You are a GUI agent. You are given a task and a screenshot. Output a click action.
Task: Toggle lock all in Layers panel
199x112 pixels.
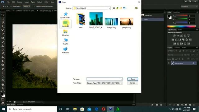[x=183, y=59]
